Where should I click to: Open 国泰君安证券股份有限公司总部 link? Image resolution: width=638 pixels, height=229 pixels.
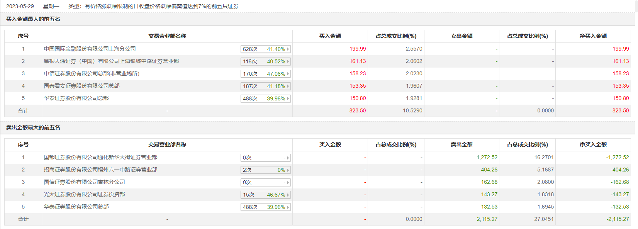[x=81, y=86]
